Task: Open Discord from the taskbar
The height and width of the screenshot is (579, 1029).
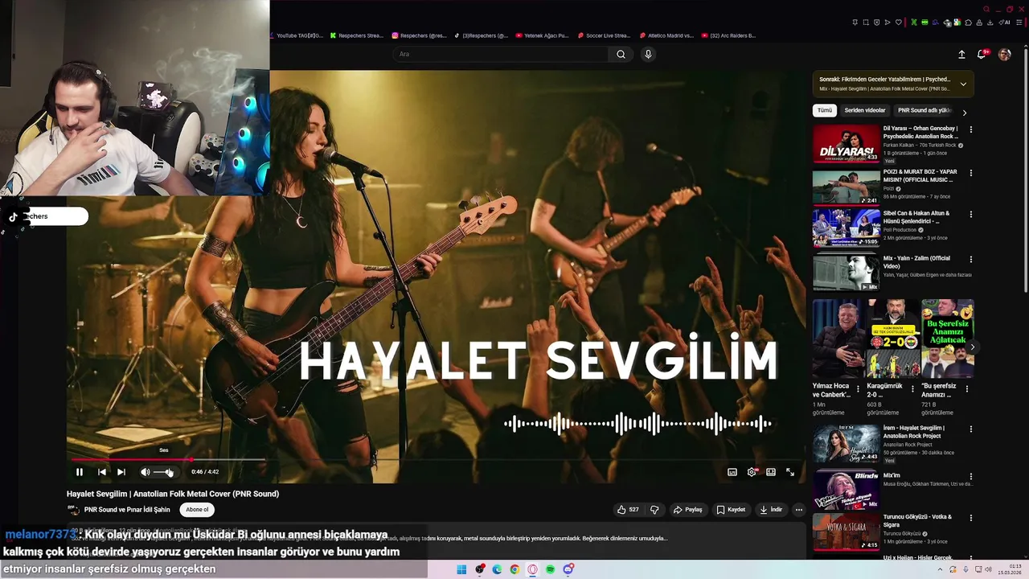Action: tap(568, 569)
